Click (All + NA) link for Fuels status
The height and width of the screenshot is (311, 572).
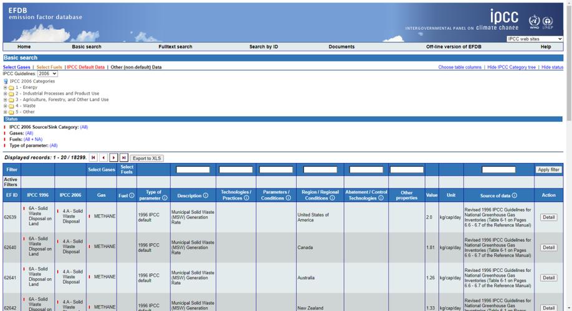coord(33,139)
